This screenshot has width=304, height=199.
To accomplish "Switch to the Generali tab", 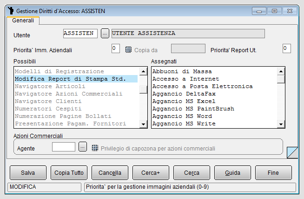I will tap(23, 21).
